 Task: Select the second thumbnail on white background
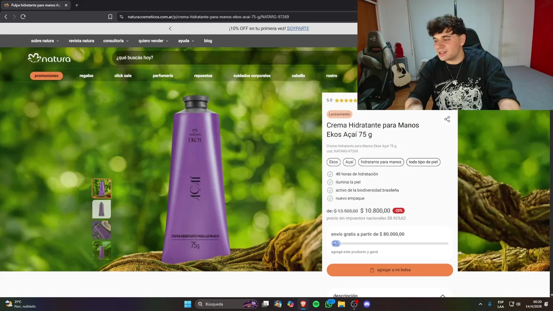point(102,209)
